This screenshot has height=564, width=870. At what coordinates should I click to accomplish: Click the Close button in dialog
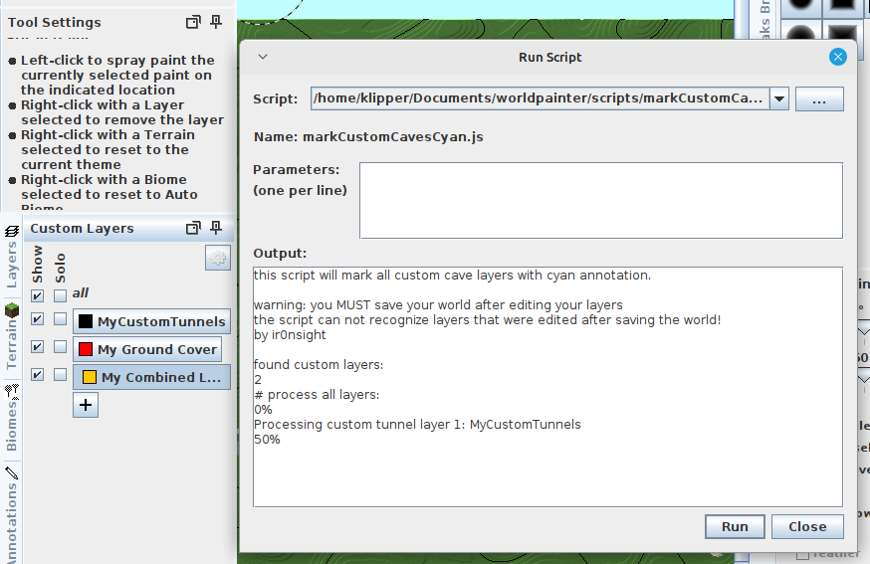click(x=806, y=526)
